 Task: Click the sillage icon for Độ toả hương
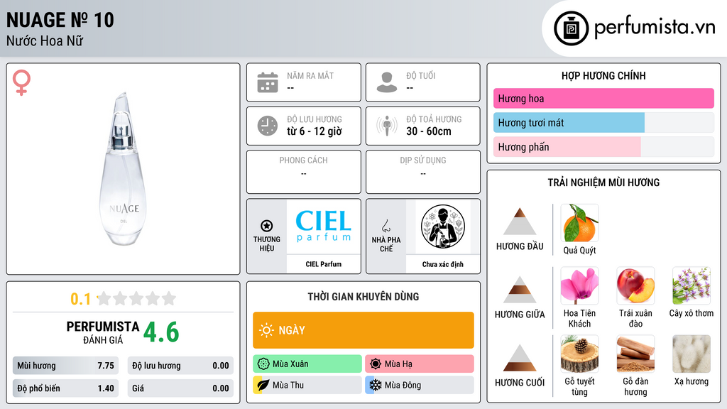[387, 126]
